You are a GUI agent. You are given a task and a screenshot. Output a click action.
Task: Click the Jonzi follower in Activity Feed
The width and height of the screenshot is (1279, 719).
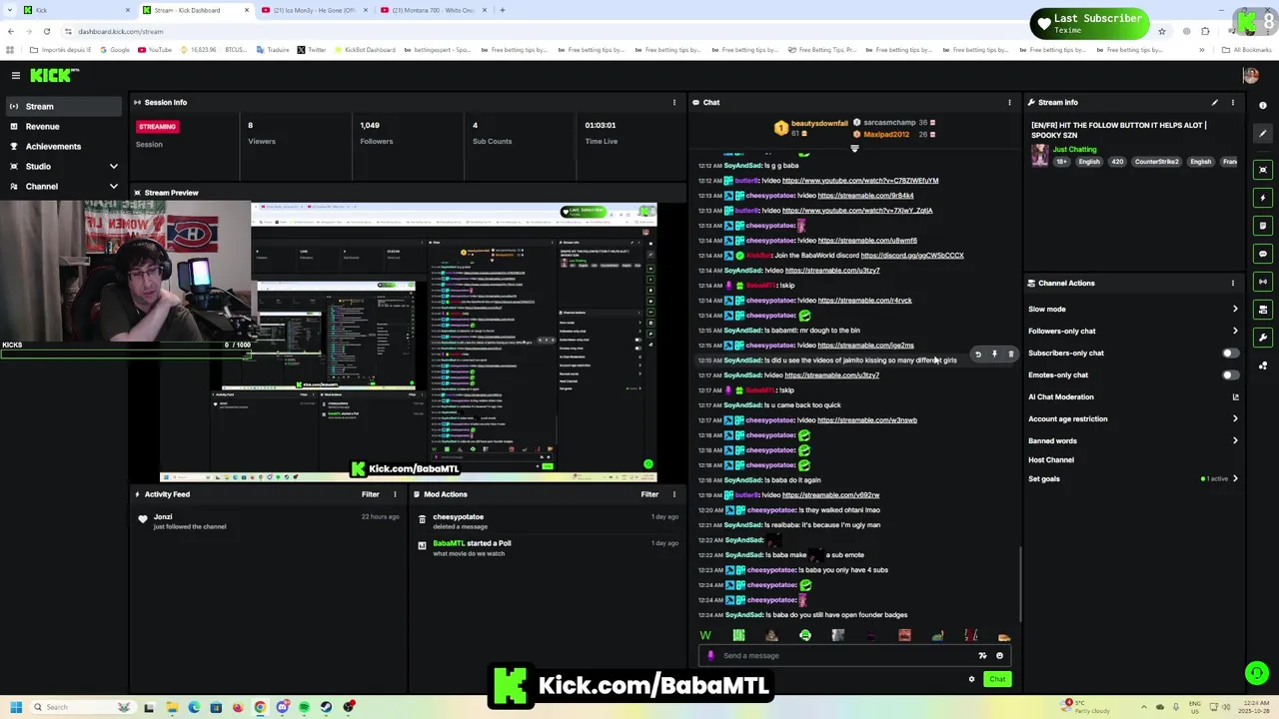coord(163,517)
